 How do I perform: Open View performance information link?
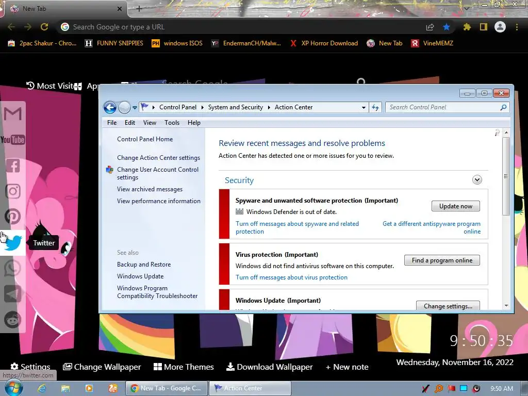point(159,201)
